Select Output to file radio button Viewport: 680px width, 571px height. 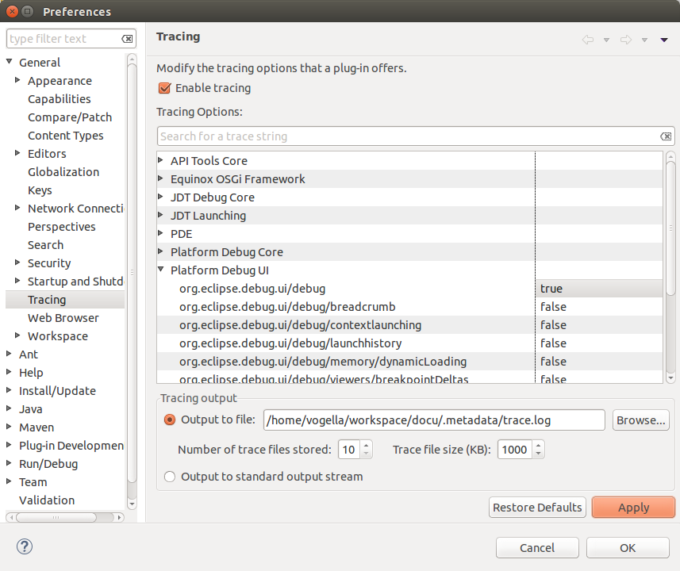(170, 420)
